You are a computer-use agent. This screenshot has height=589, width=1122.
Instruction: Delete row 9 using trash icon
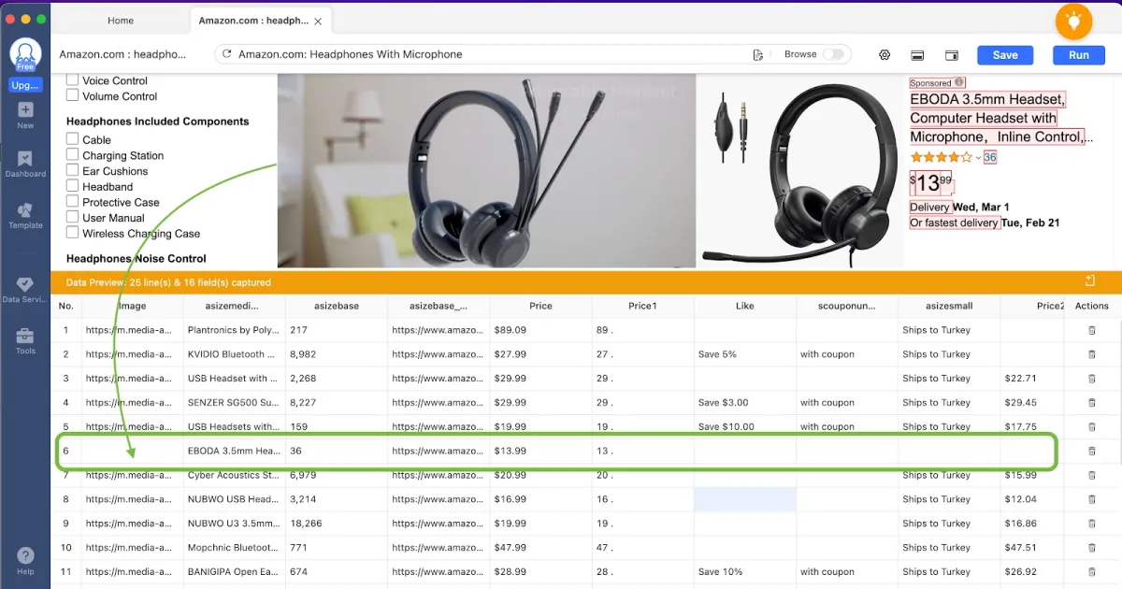pyautogui.click(x=1091, y=524)
